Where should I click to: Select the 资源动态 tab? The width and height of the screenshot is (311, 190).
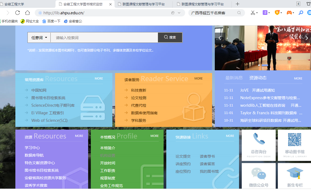click(258, 78)
